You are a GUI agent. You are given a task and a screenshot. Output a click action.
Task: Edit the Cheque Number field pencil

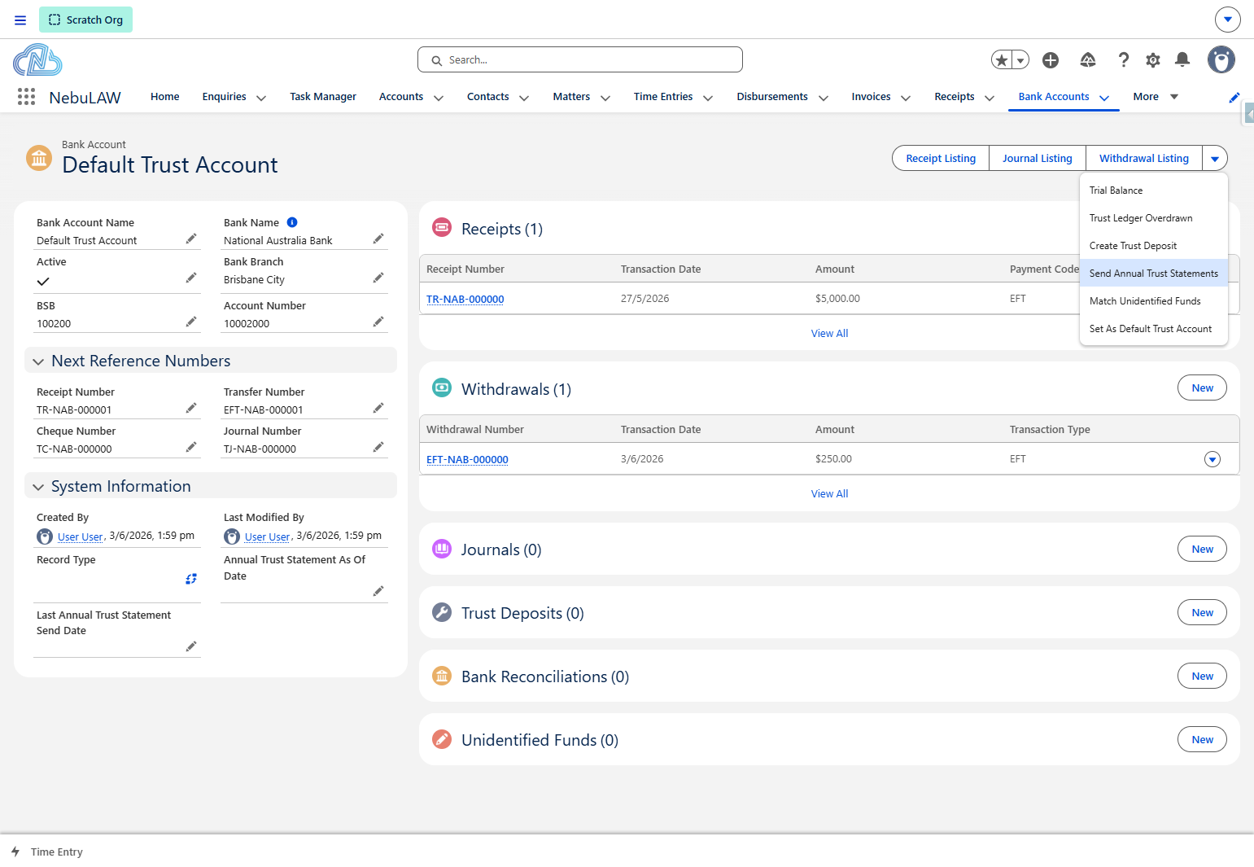coord(191,447)
